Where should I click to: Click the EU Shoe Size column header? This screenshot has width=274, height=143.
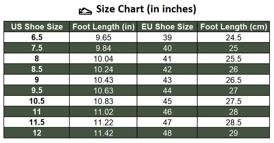click(167, 27)
